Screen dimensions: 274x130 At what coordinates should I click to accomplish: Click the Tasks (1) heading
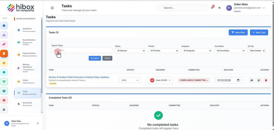tap(54, 33)
